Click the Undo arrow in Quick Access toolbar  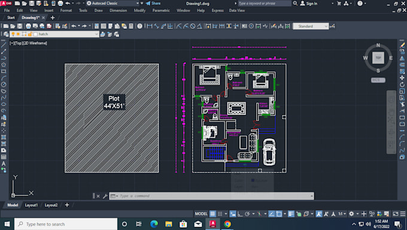tap(68, 4)
